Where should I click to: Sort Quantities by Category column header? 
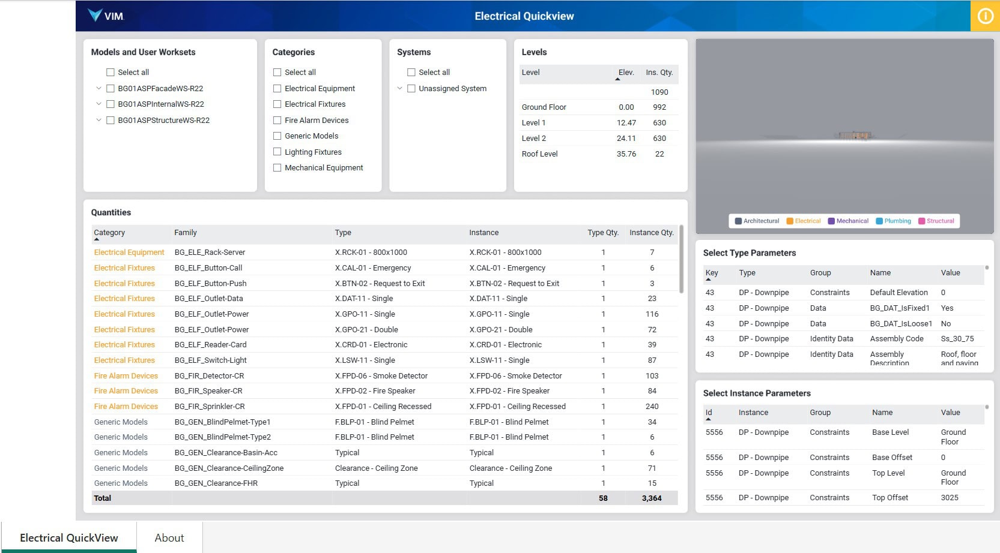coord(109,233)
